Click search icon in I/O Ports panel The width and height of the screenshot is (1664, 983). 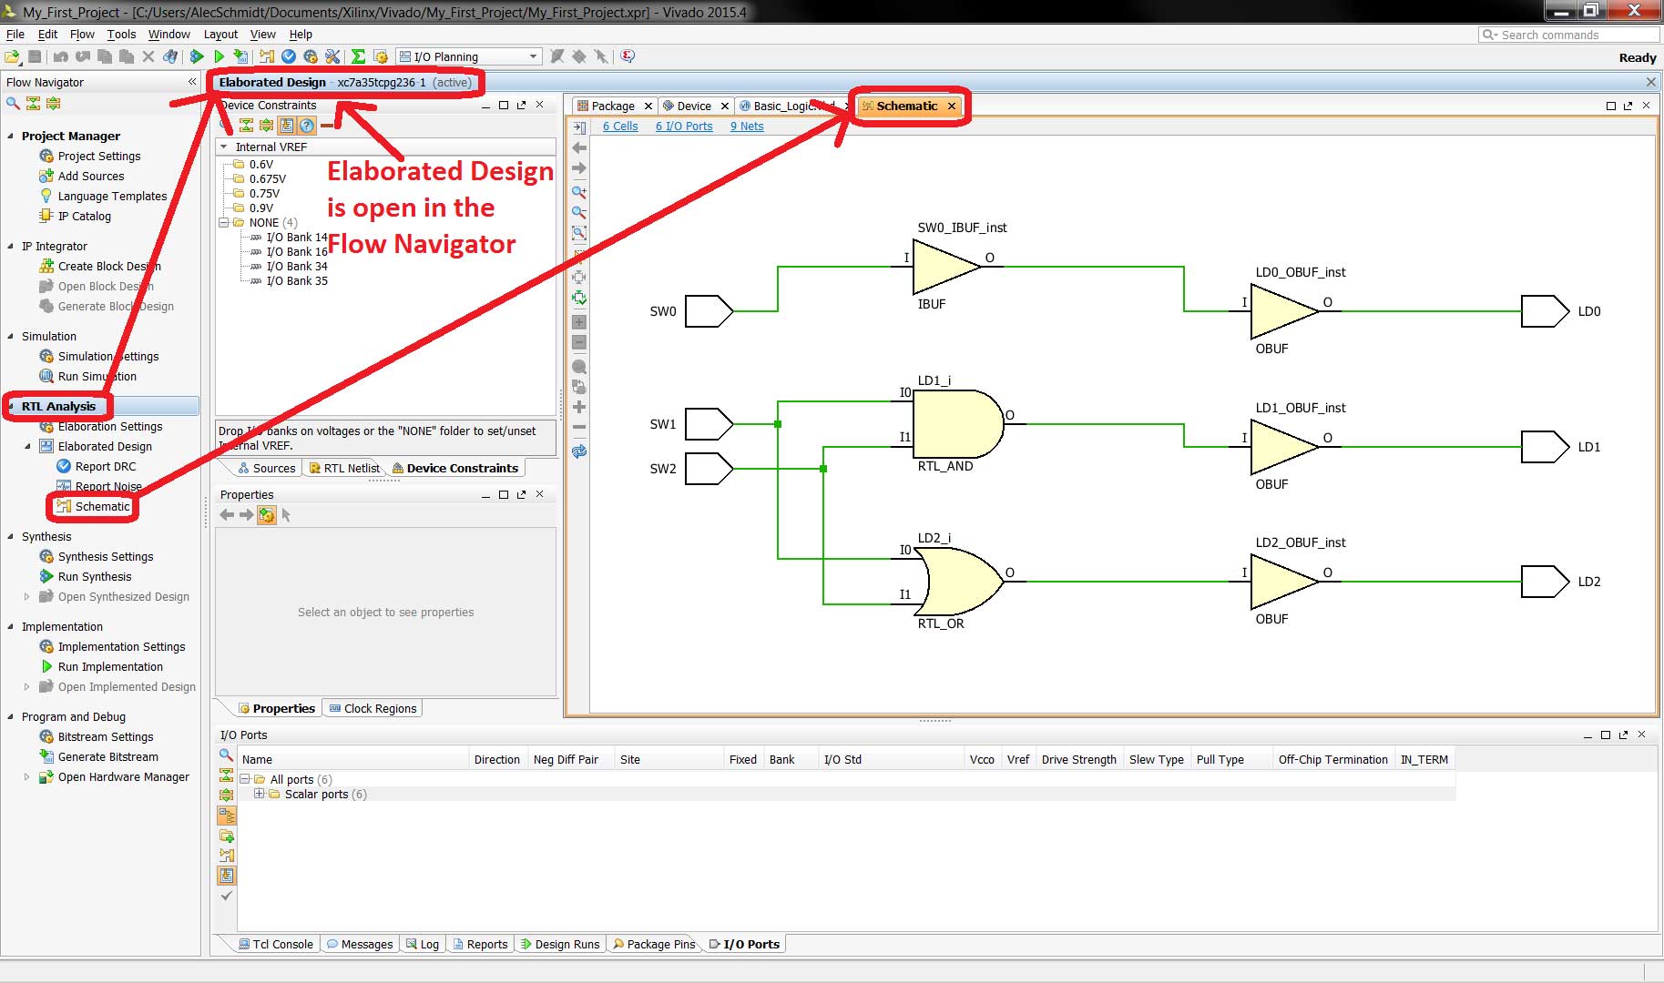pos(226,755)
